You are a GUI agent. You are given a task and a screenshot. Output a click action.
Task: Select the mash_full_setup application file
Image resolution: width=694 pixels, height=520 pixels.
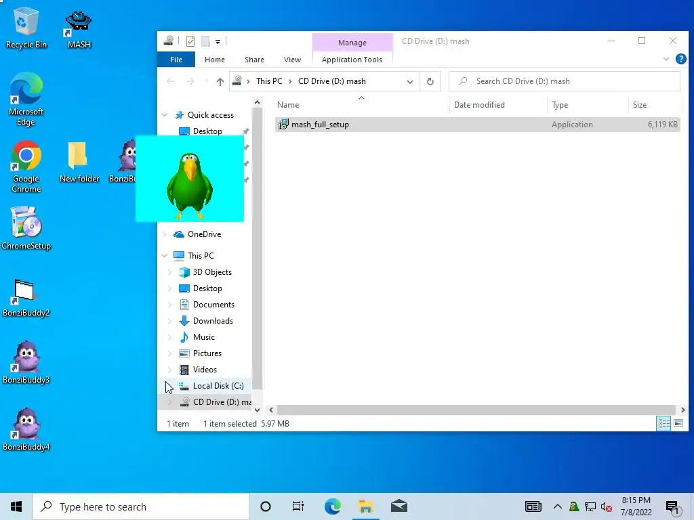point(477,125)
